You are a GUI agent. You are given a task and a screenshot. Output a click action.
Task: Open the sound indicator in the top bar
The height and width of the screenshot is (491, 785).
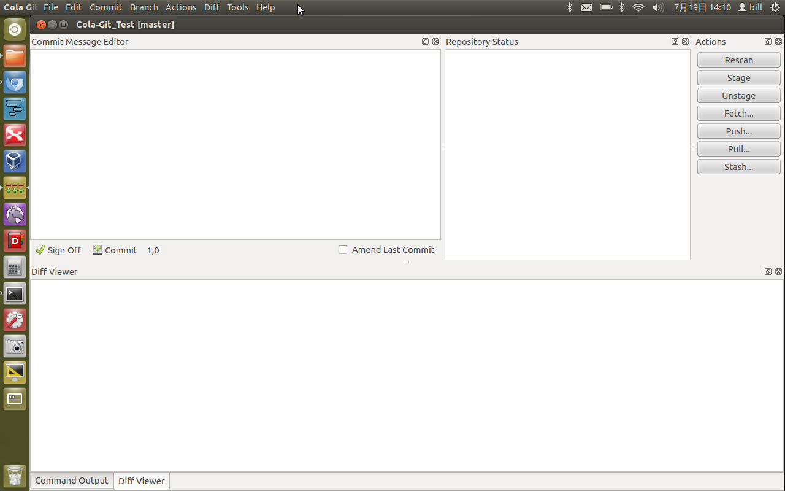click(658, 7)
